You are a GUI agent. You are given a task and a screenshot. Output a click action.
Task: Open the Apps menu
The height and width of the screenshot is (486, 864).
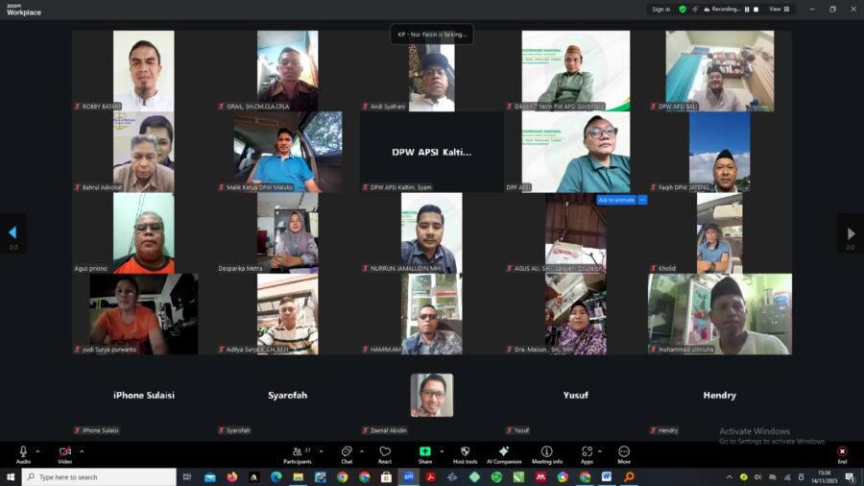(x=587, y=452)
